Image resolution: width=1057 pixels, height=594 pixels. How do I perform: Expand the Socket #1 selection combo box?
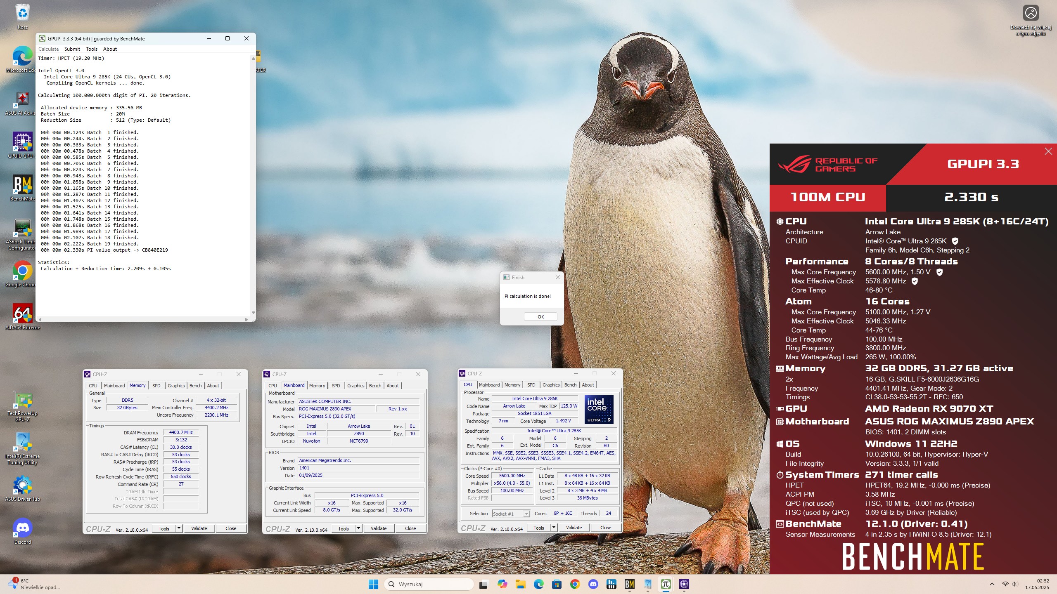(511, 514)
